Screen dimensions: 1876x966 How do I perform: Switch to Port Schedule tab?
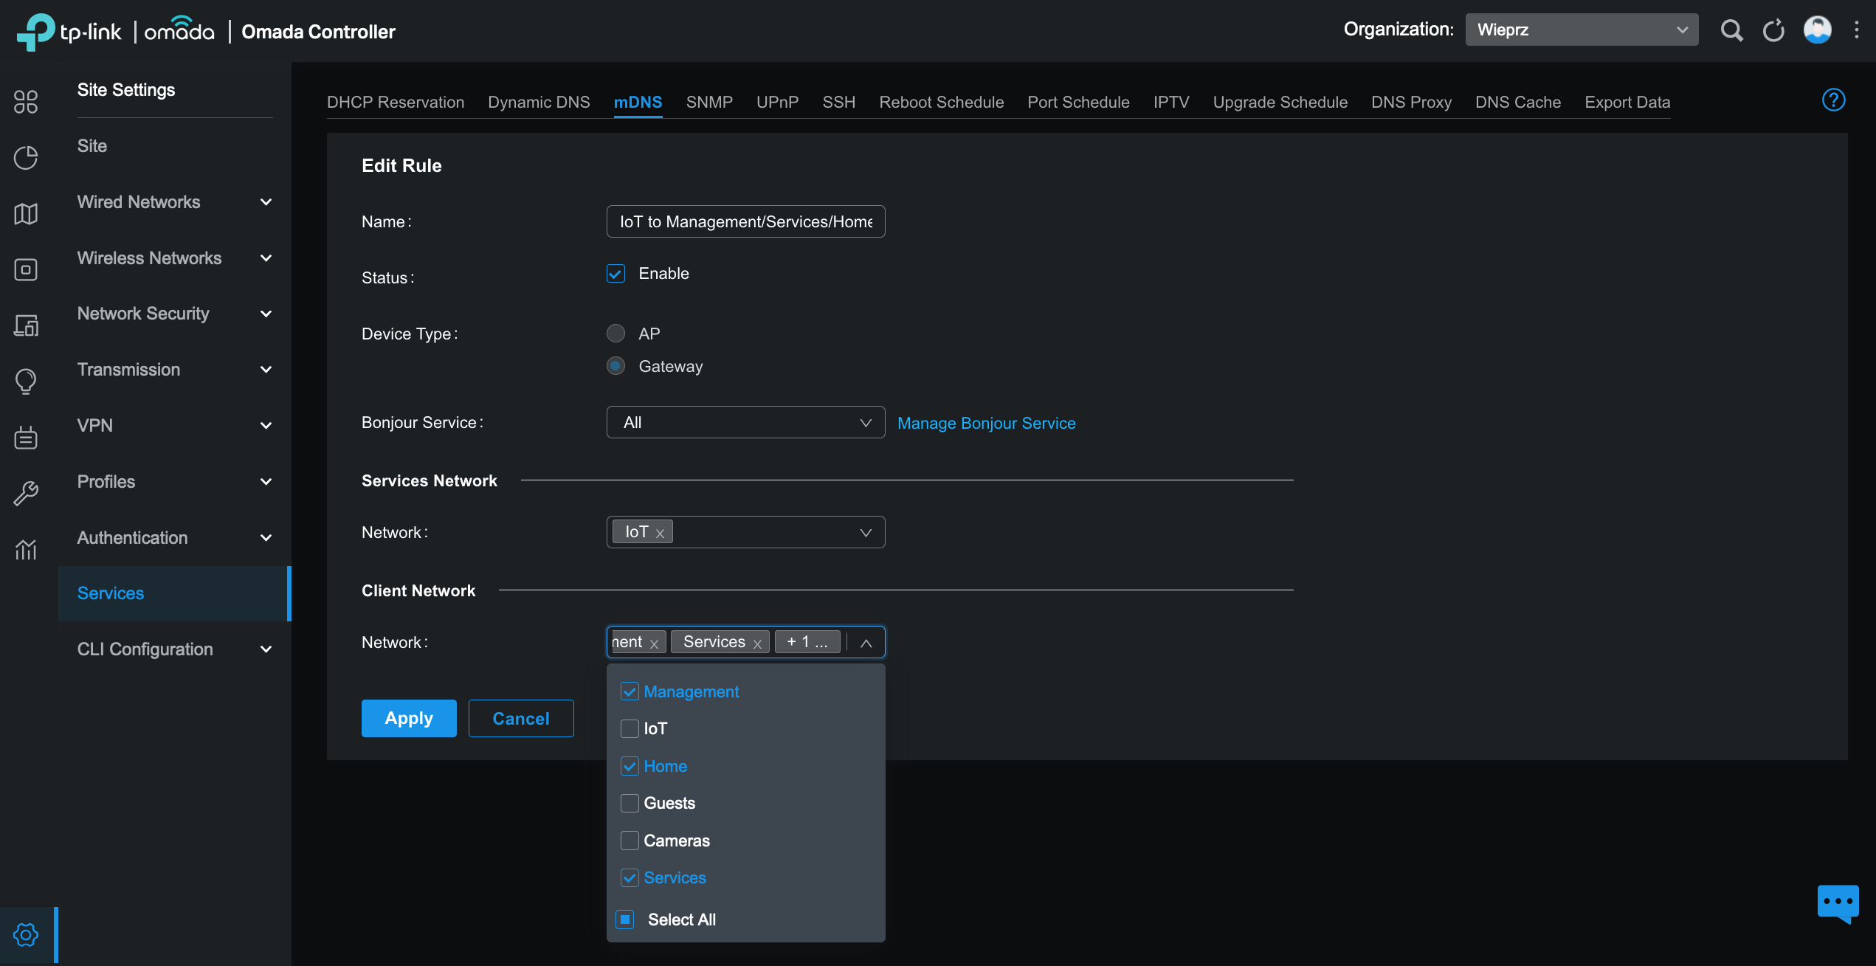[1078, 103]
